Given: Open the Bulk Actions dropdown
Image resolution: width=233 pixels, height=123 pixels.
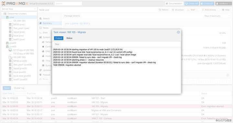Looking at the screenshot, I should 210,10.
